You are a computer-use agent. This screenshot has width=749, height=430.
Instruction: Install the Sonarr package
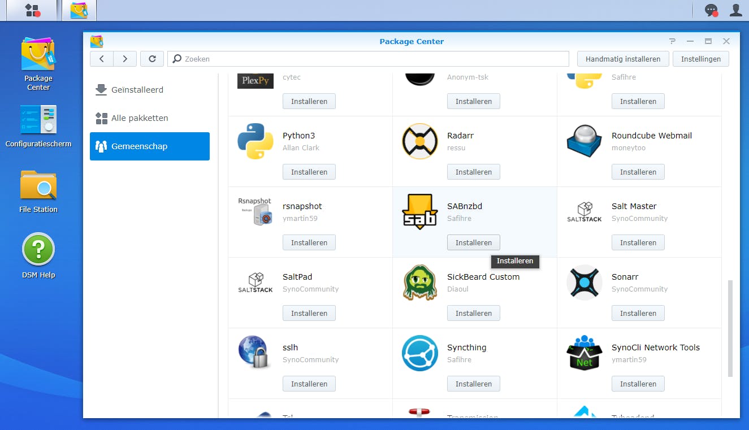[x=638, y=313]
